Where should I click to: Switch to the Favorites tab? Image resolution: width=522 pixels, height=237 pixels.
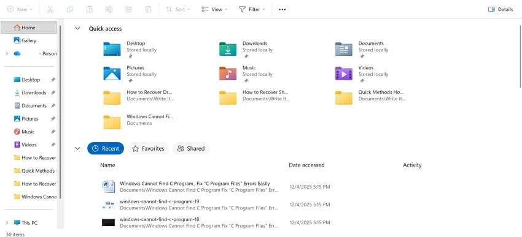tap(148, 148)
